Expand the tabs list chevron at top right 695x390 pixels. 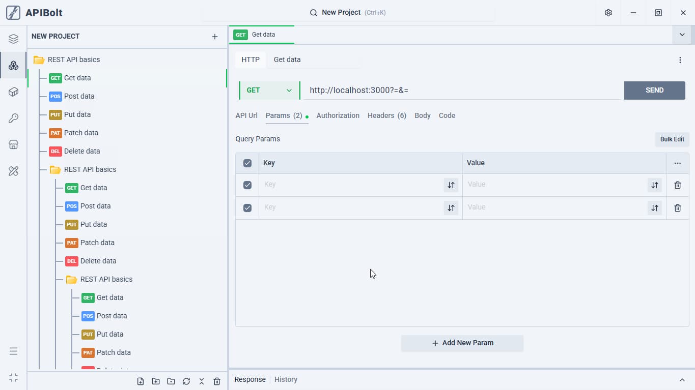click(x=682, y=35)
